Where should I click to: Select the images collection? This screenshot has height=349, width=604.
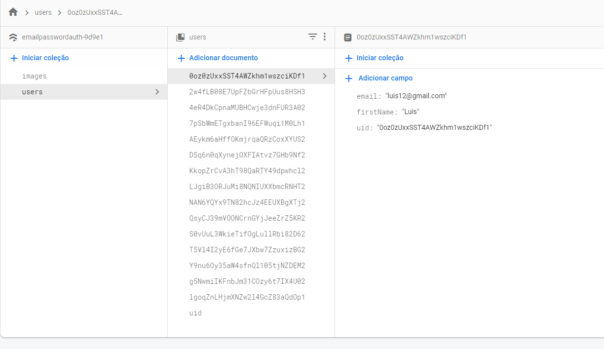coord(84,76)
